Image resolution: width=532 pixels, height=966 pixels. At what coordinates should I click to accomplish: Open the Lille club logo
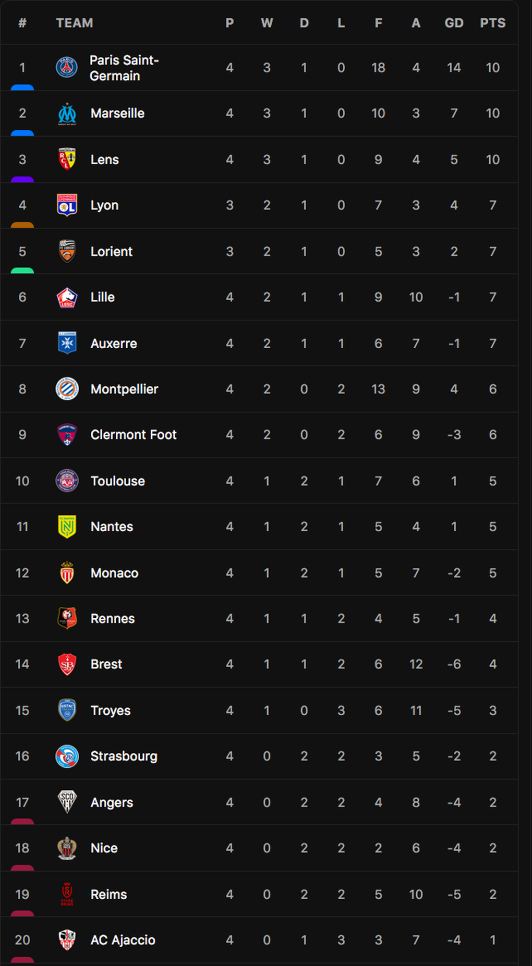click(67, 297)
